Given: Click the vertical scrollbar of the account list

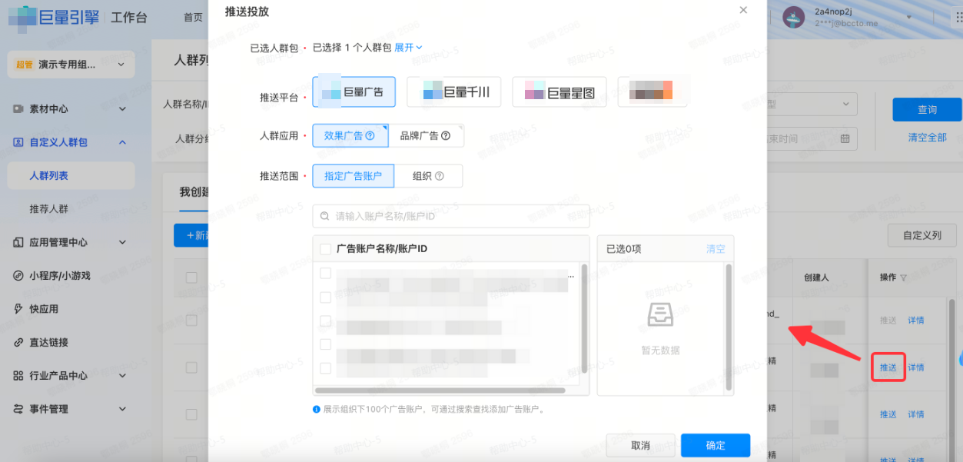Looking at the screenshot, I should 585,319.
